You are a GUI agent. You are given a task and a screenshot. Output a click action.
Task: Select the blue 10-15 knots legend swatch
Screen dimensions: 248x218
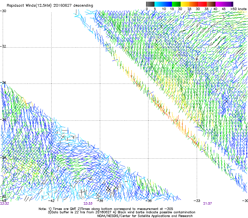pyautogui.click(x=168, y=4)
